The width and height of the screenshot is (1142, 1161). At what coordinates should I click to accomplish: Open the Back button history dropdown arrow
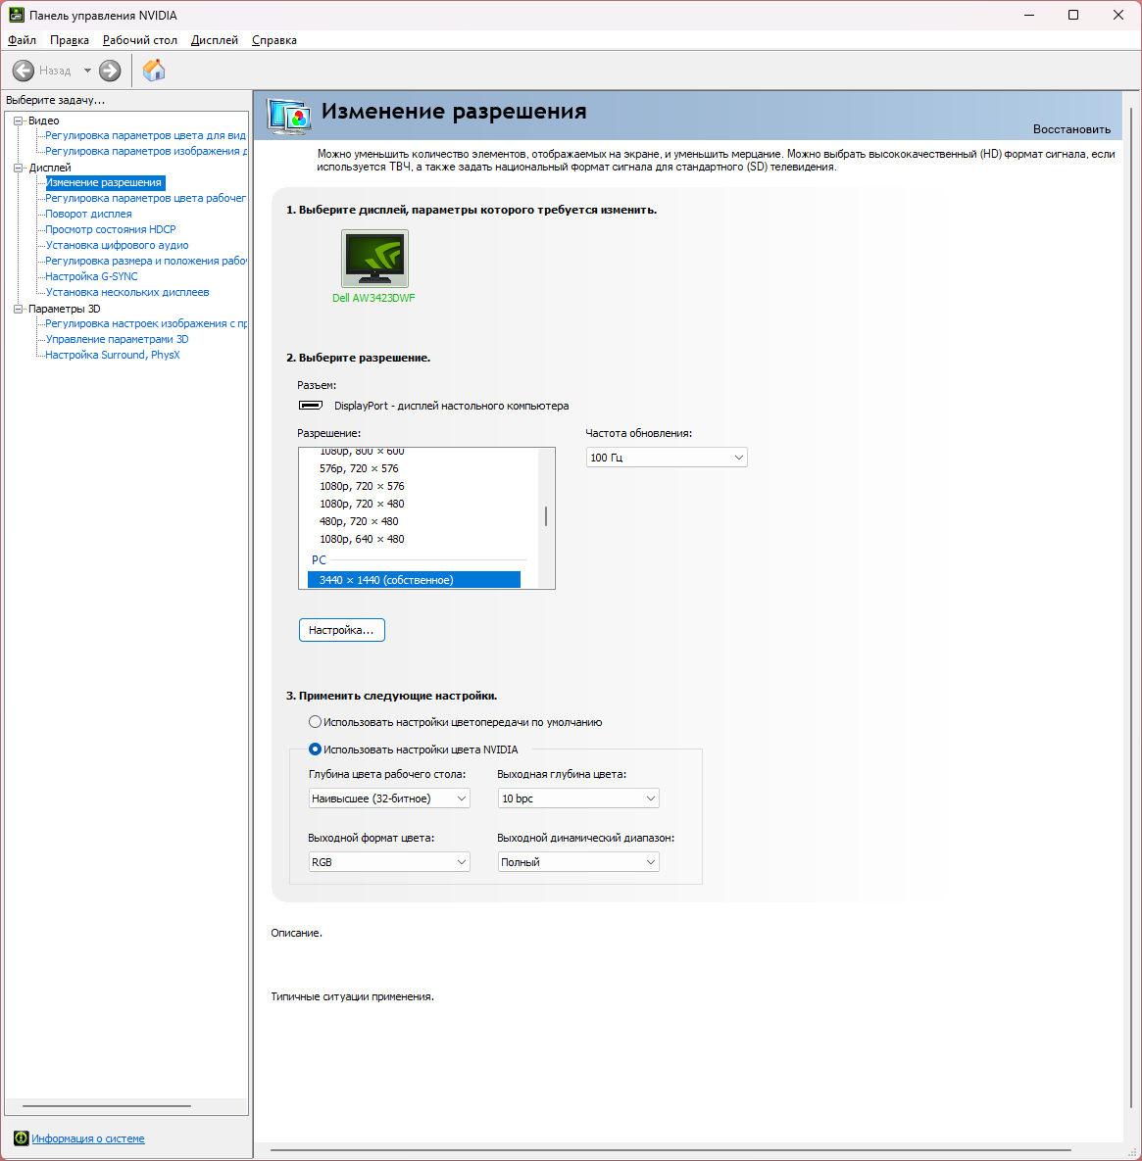coord(87,71)
